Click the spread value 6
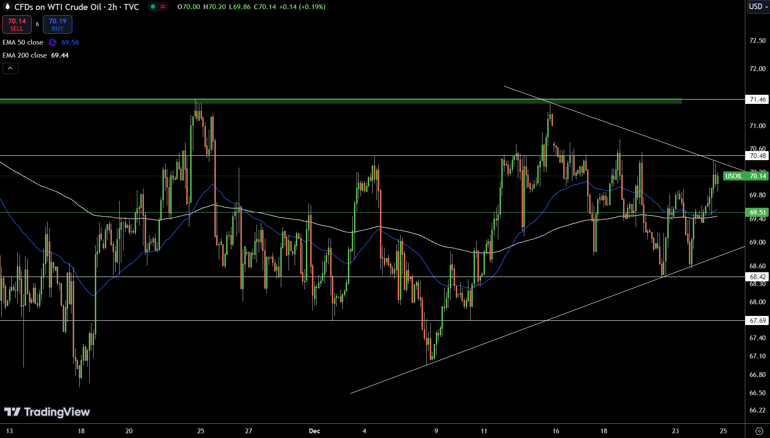Viewport: 770px width, 438px height. click(x=37, y=24)
